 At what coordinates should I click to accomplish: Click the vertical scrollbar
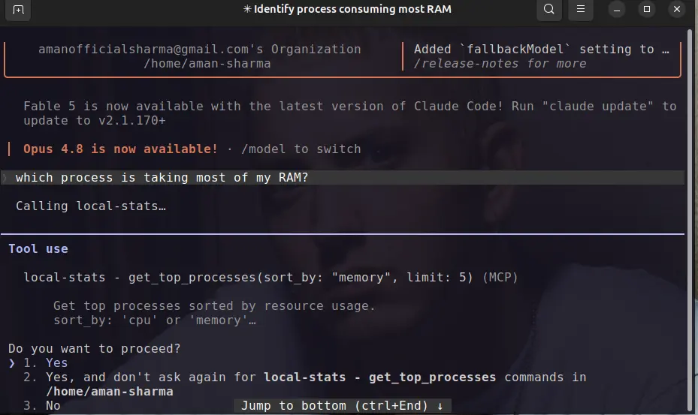click(690, 220)
